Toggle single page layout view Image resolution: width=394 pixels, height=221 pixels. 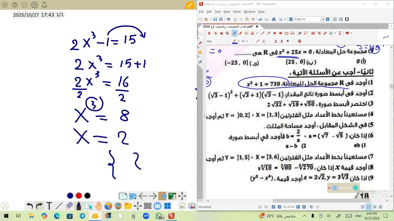pyautogui.click(x=363, y=207)
